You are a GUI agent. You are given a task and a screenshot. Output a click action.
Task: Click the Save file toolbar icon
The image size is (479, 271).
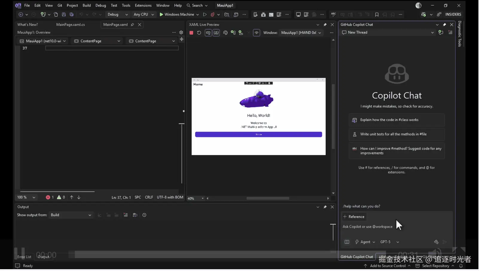click(64, 14)
